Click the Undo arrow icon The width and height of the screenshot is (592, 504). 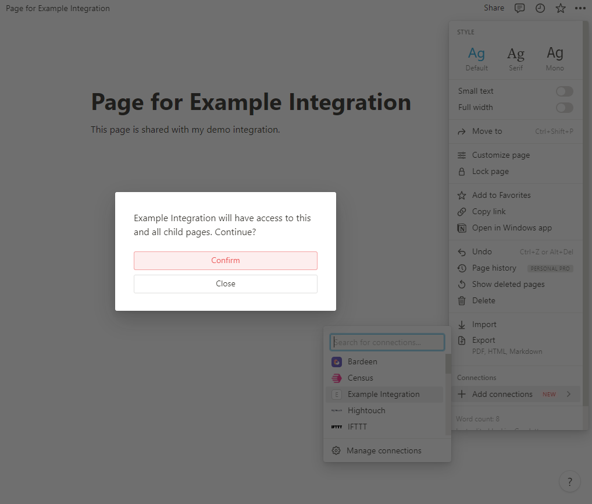click(461, 252)
